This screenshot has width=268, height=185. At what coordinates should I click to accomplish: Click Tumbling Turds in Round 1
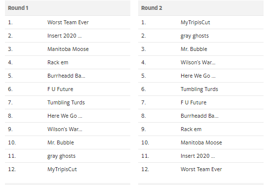[x=66, y=102]
